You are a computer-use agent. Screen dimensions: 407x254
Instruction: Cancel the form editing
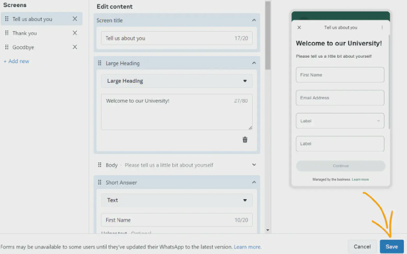[362, 246]
